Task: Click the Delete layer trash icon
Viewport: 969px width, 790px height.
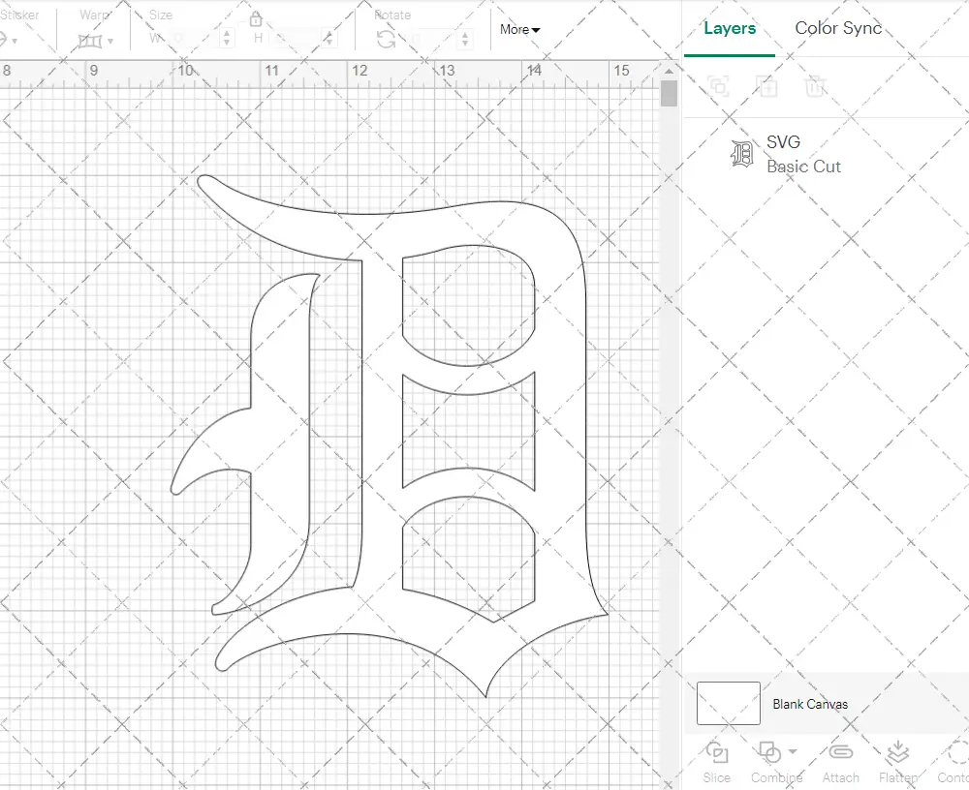Action: tap(815, 86)
